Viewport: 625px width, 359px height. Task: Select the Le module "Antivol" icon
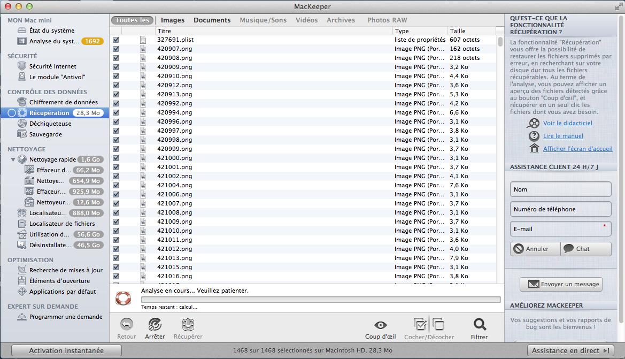(22, 77)
